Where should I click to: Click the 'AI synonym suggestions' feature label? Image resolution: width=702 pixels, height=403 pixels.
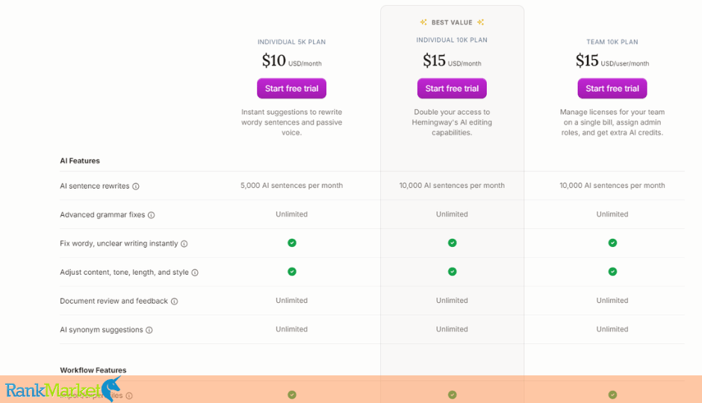[101, 330]
